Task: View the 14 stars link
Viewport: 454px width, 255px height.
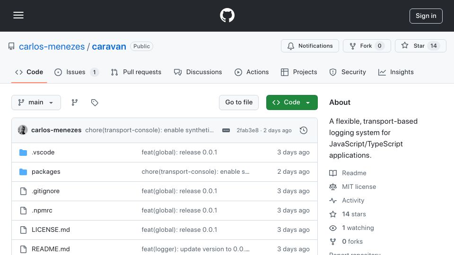Action: (x=354, y=214)
